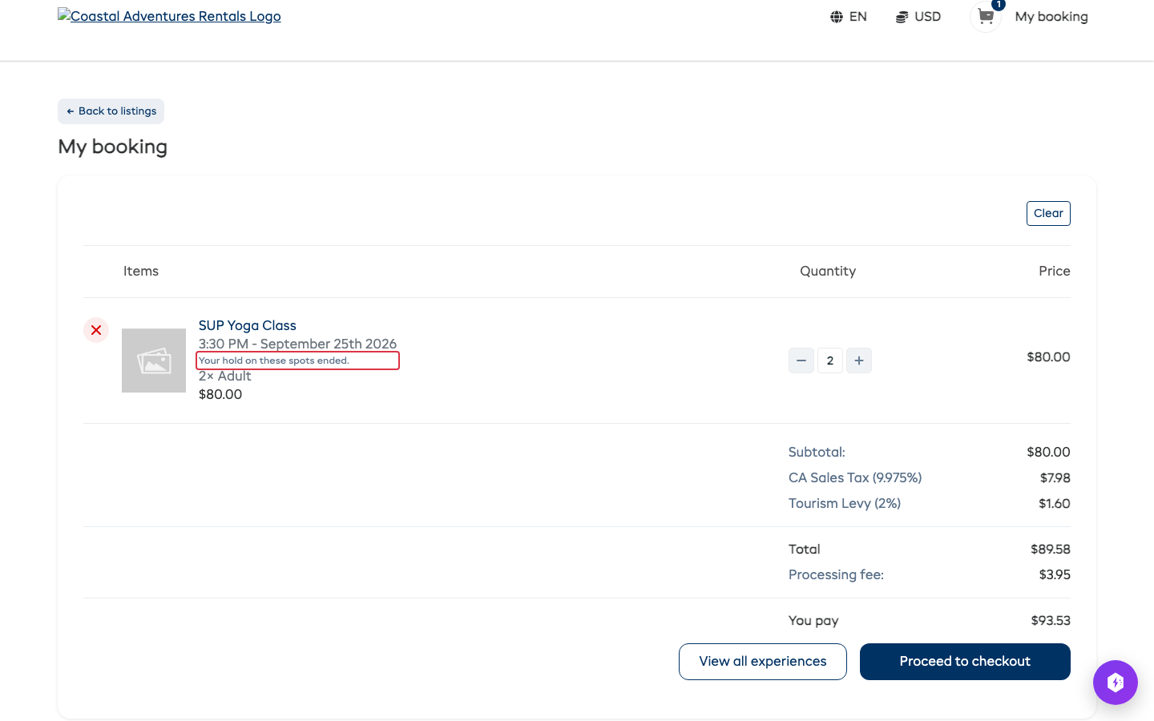Click the cart badge showing 1
Viewport: 1154px width, 721px height.
(999, 5)
